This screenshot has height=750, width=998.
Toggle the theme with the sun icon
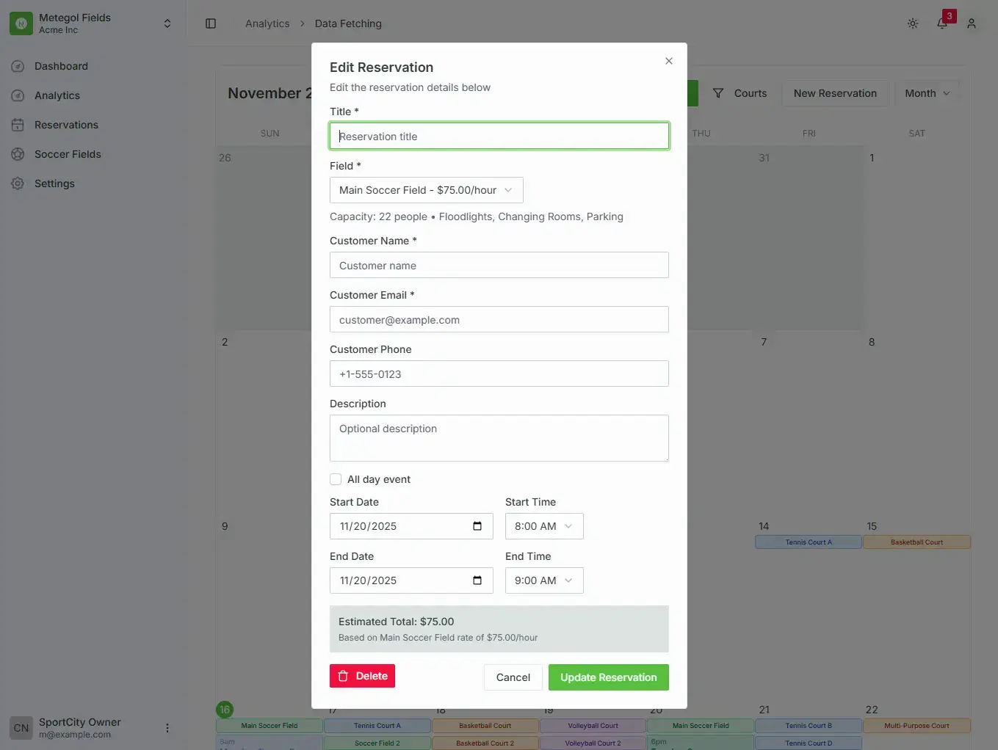point(913,23)
